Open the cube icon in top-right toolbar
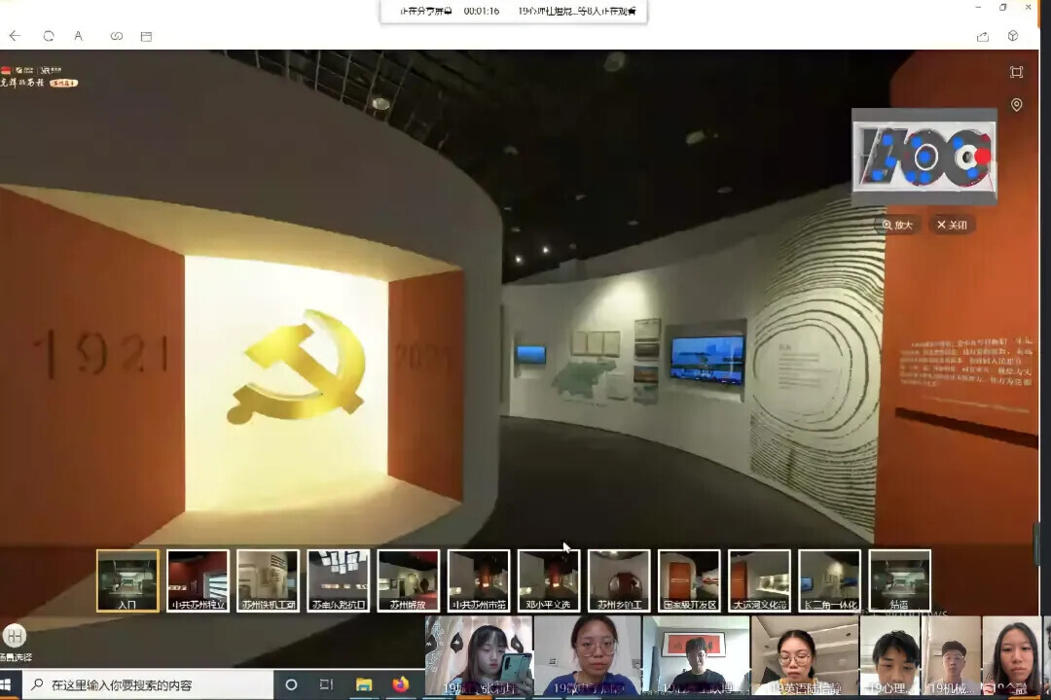The image size is (1051, 700). [1013, 36]
